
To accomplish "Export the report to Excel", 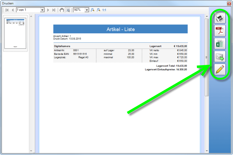I will point(220,44).
